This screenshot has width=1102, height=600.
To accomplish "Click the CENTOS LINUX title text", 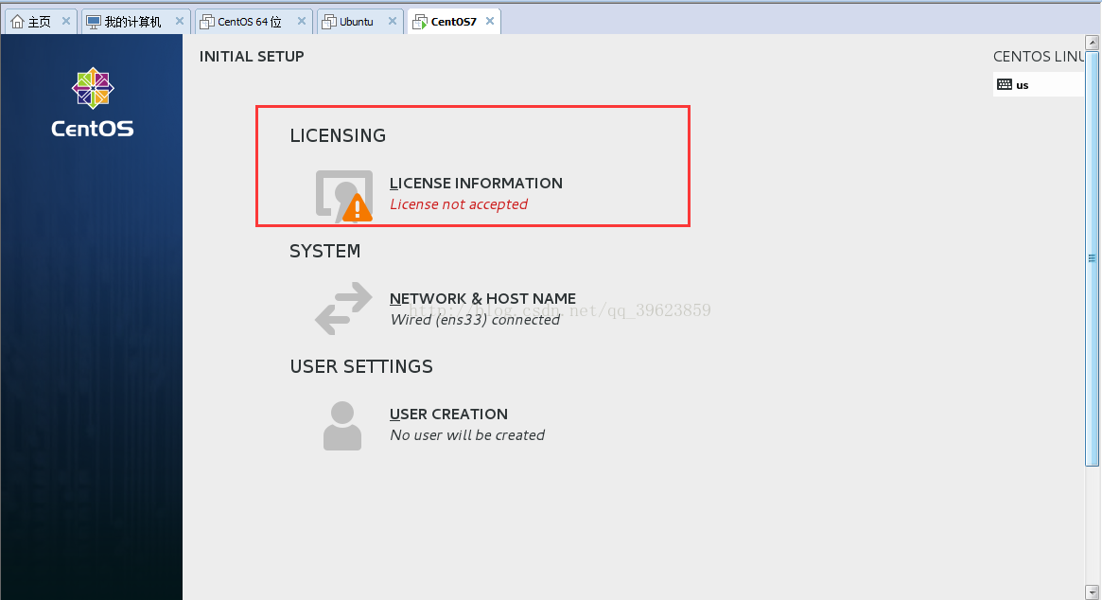I will click(1039, 56).
